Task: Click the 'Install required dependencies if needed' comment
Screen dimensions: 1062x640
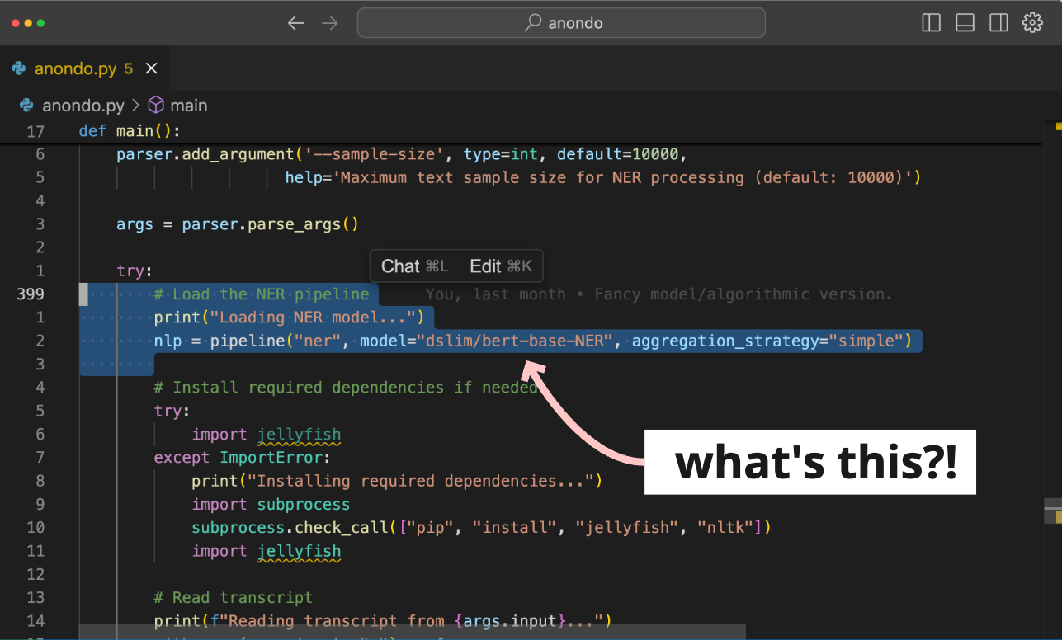Action: click(346, 388)
